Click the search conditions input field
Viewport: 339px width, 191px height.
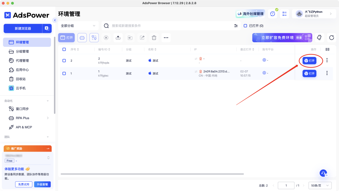(x=171, y=26)
